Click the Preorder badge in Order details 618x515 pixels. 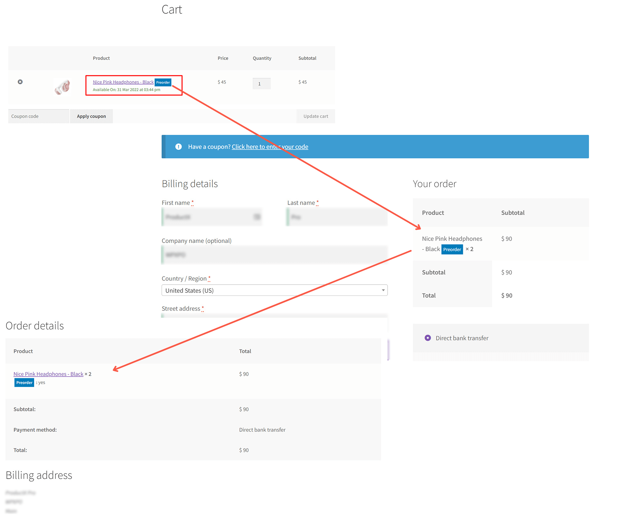pyautogui.click(x=24, y=382)
